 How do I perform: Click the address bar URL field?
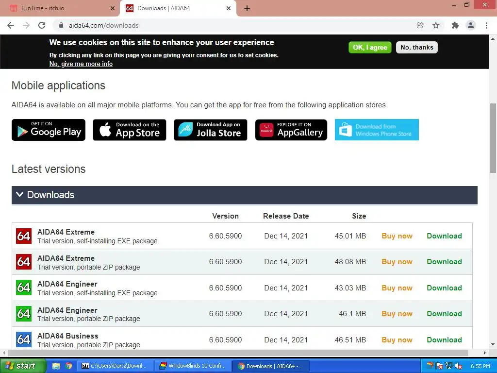tap(234, 25)
